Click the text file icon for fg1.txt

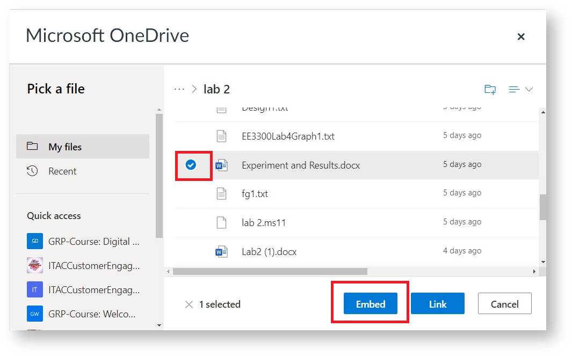tap(221, 194)
